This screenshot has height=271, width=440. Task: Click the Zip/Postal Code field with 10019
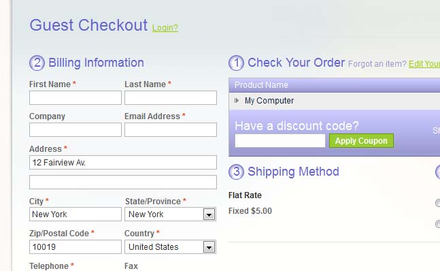(x=75, y=247)
